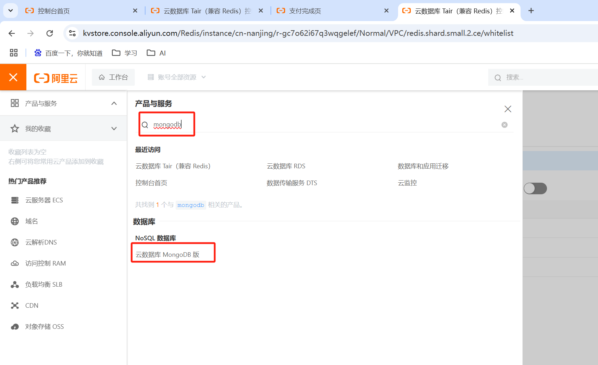Reload the current page
This screenshot has width=598, height=365.
coord(50,33)
